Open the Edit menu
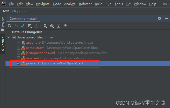The image size is (170, 108). click(20, 4)
